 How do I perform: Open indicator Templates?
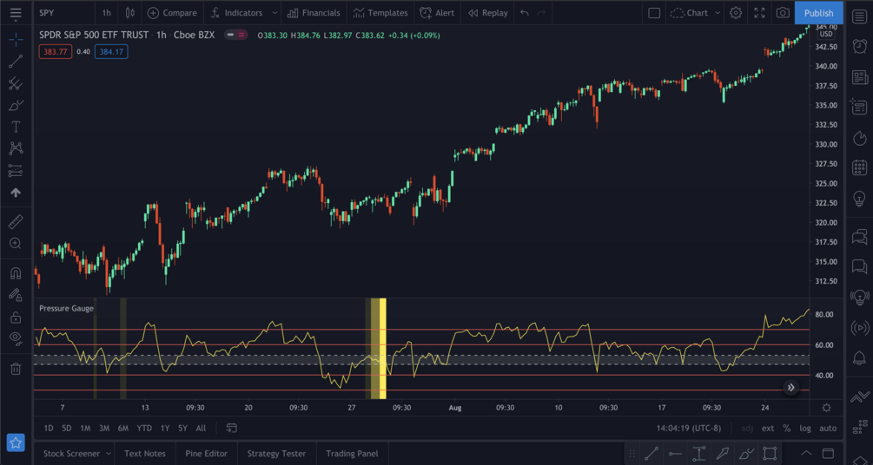(x=380, y=13)
